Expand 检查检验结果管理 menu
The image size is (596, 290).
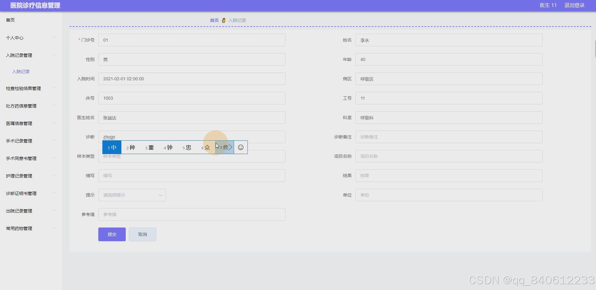pos(31,88)
